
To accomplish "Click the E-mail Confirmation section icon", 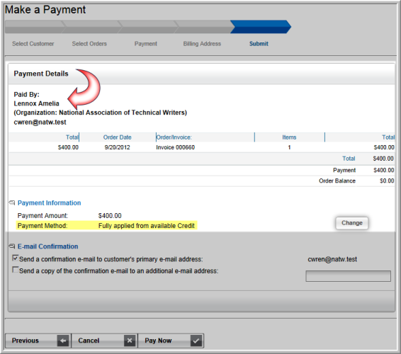I will point(12,246).
